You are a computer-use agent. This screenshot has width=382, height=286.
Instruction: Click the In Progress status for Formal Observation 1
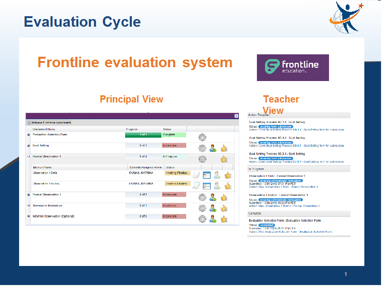(174, 157)
